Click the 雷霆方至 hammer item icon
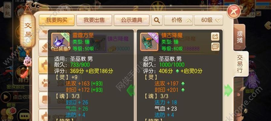The height and width of the screenshot is (121, 271). tap(60, 41)
